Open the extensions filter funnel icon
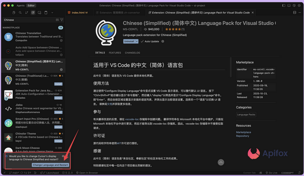The image size is (304, 176). point(62,20)
